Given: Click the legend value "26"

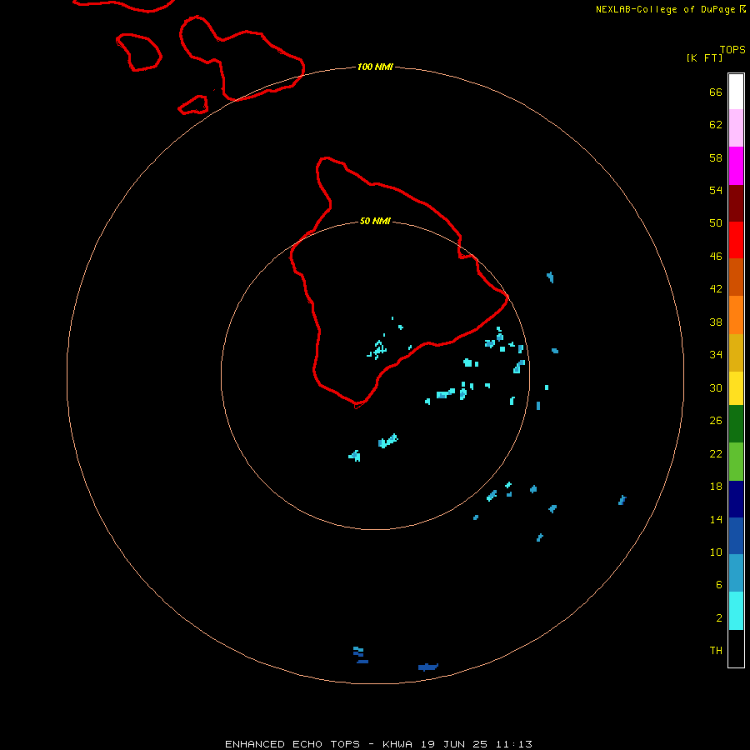Looking at the screenshot, I should click(x=716, y=421).
